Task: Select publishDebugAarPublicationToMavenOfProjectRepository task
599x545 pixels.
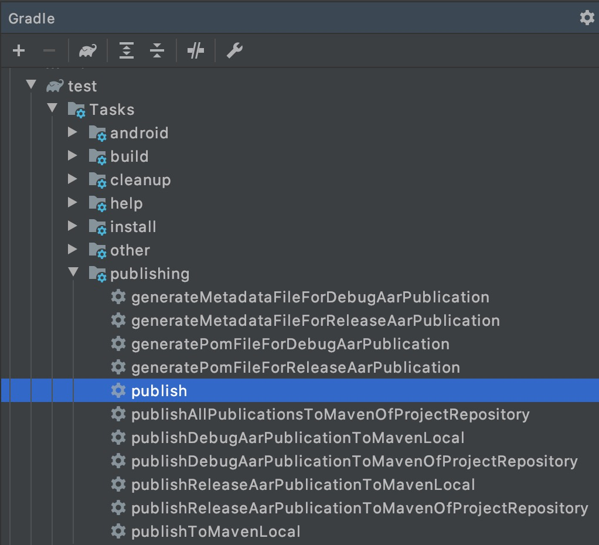Action: [x=355, y=461]
